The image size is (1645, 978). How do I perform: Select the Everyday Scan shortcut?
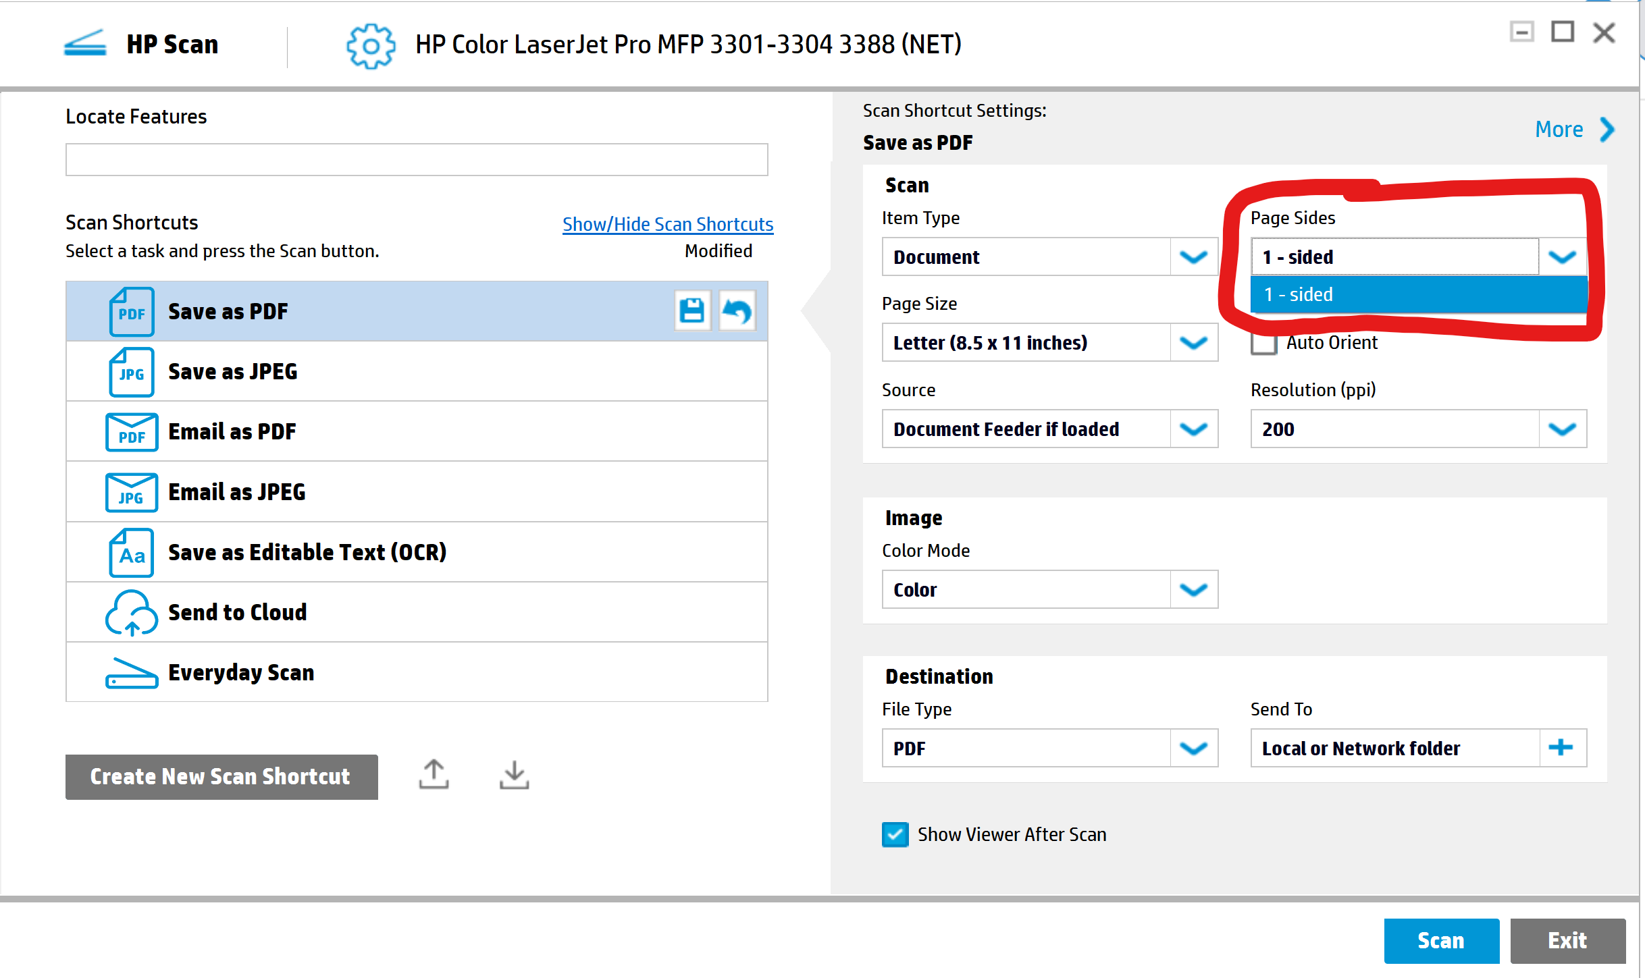click(417, 672)
